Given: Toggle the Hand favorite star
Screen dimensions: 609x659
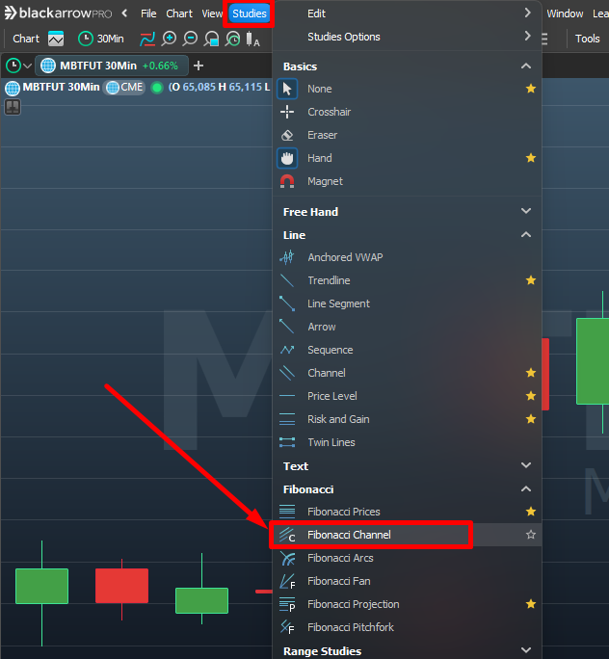Looking at the screenshot, I should [x=531, y=158].
